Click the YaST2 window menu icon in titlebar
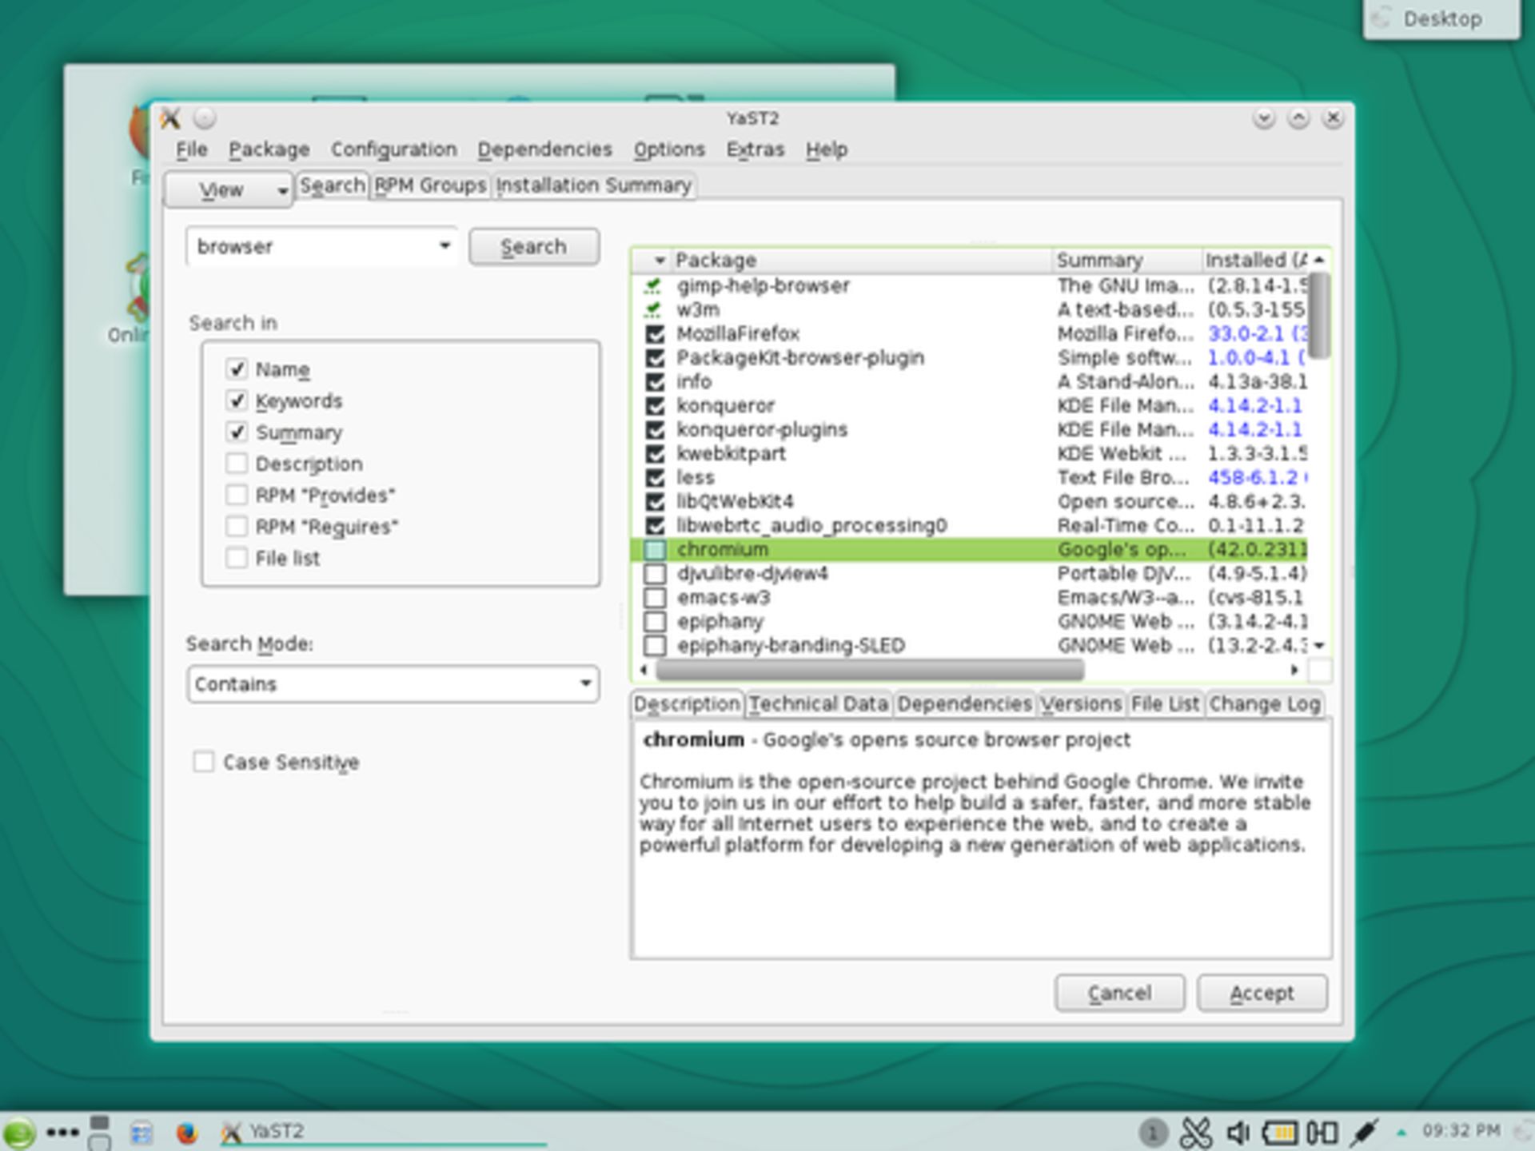Screen dimensions: 1535x1151 [x=170, y=118]
